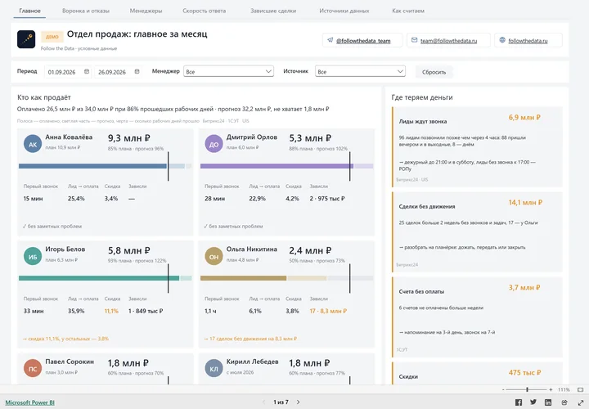This screenshot has height=409, width=589.
Task: Click the Сбросить button
Action: 434,72
